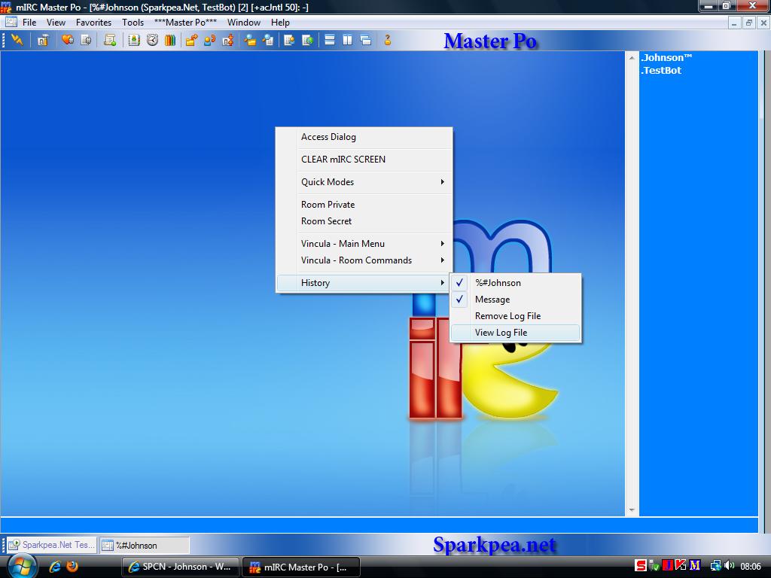The image size is (771, 578).
Task: Select .TestBot in the nickname list
Action: coord(661,70)
